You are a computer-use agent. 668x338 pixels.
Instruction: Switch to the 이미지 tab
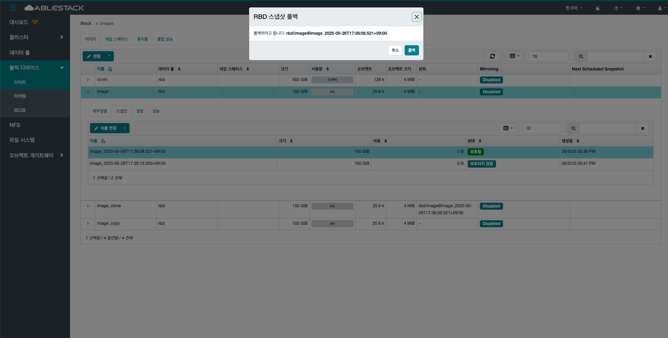click(x=90, y=39)
